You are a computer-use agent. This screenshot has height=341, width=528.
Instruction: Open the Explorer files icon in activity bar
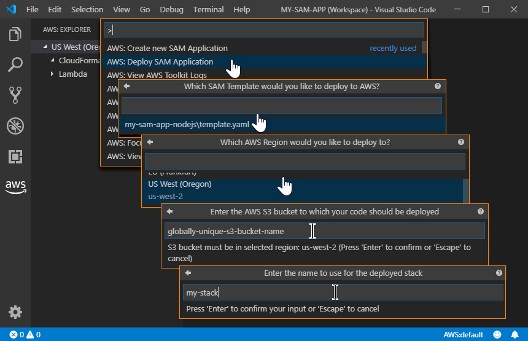tap(15, 34)
